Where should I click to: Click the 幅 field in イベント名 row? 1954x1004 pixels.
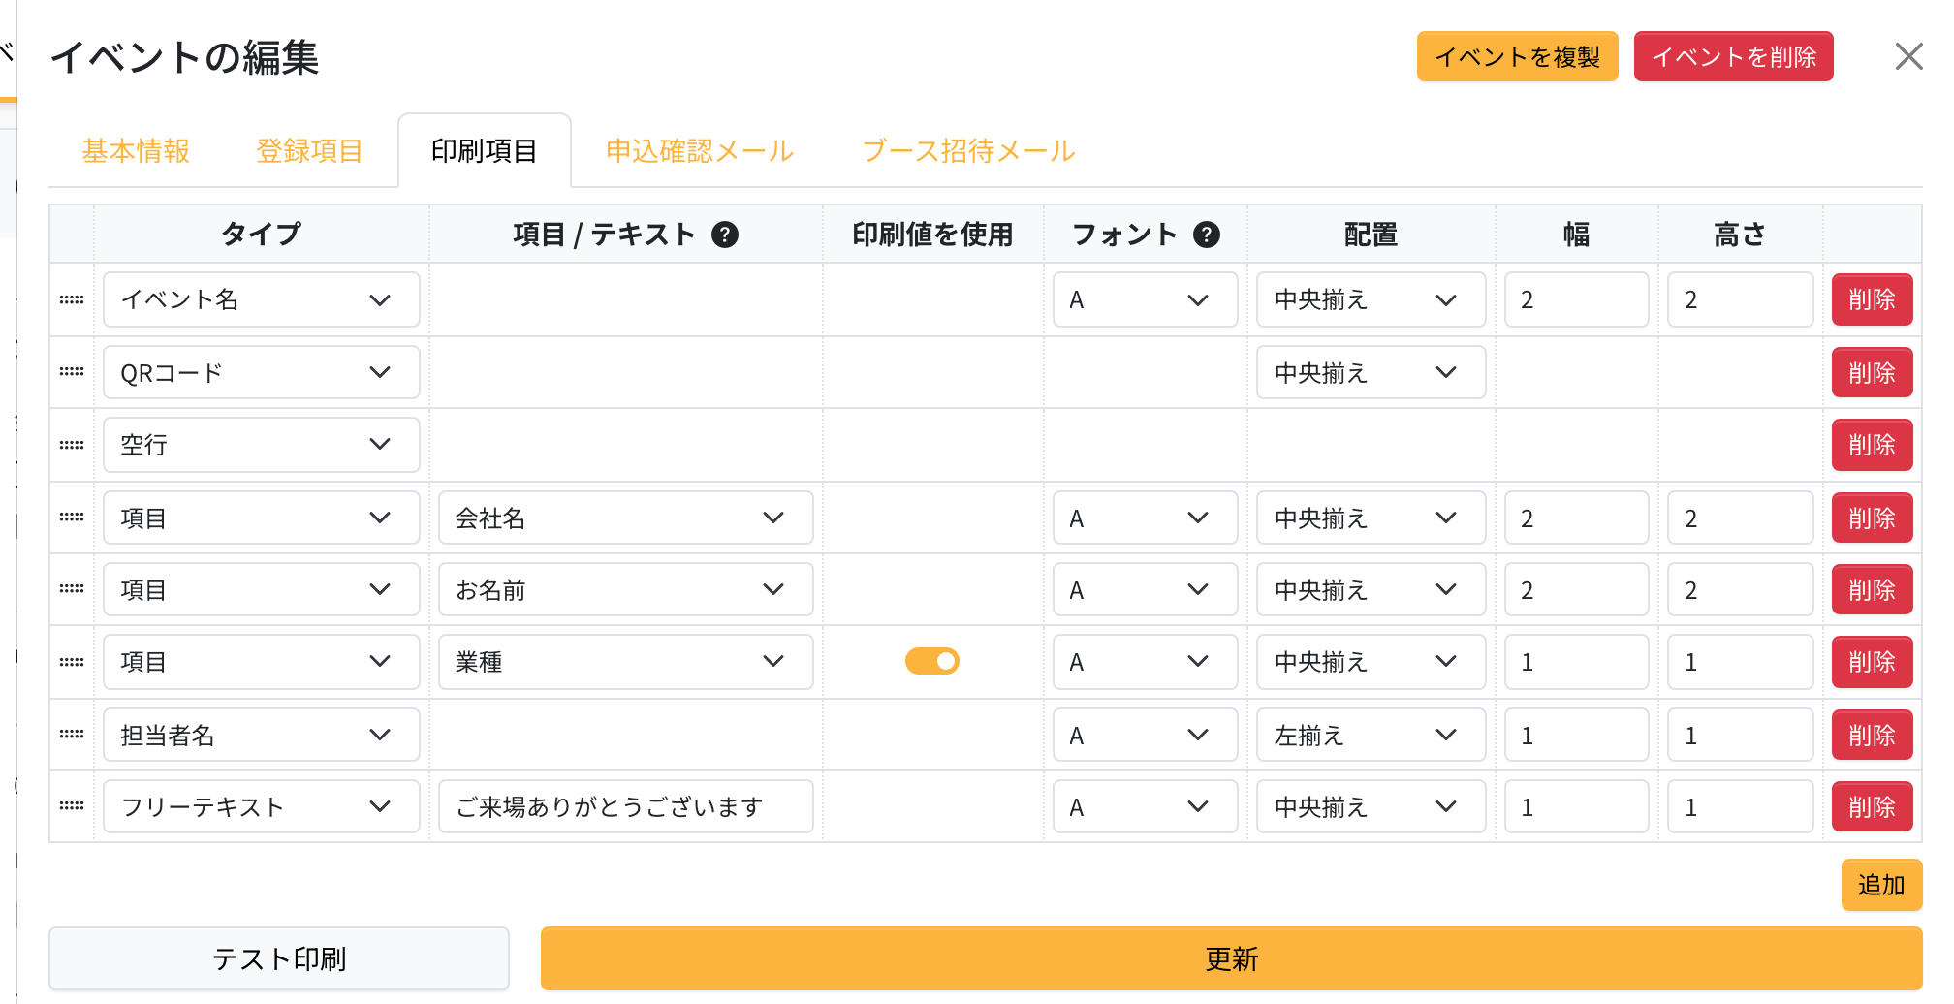pyautogui.click(x=1577, y=299)
